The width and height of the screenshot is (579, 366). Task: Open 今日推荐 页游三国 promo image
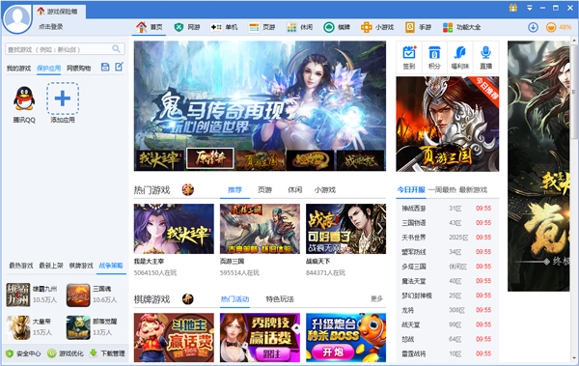(448, 124)
